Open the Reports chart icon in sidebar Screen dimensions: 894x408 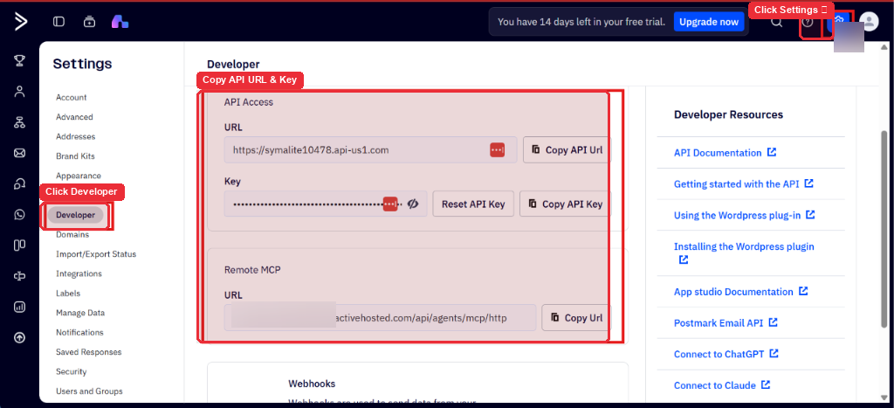[20, 307]
